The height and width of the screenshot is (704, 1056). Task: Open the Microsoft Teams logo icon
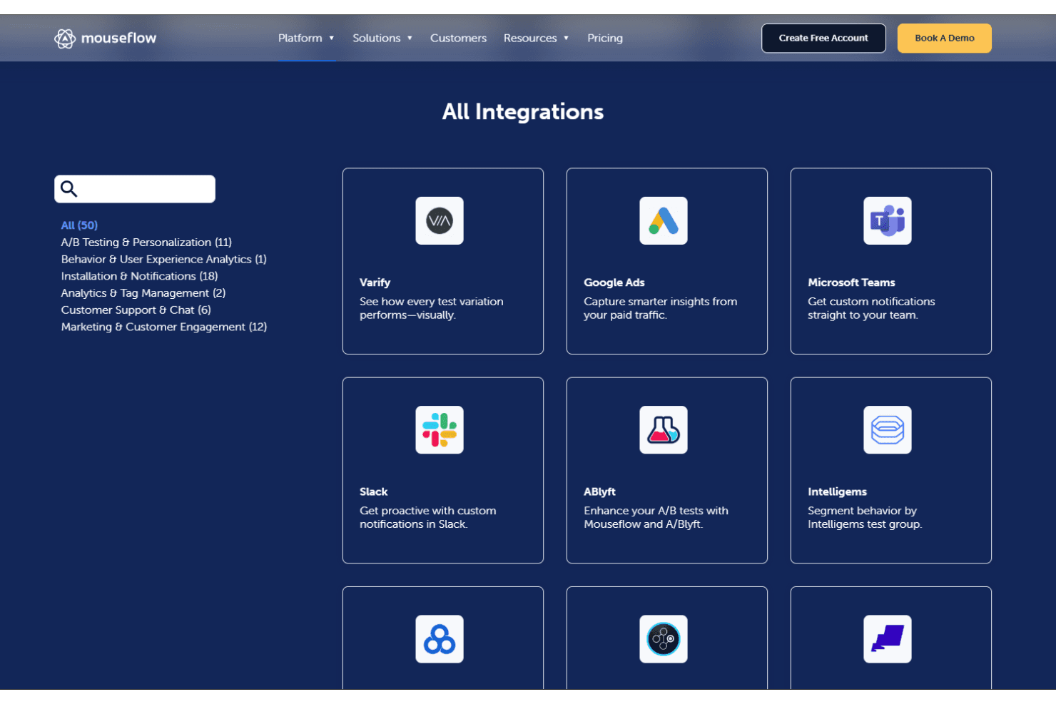tap(888, 220)
